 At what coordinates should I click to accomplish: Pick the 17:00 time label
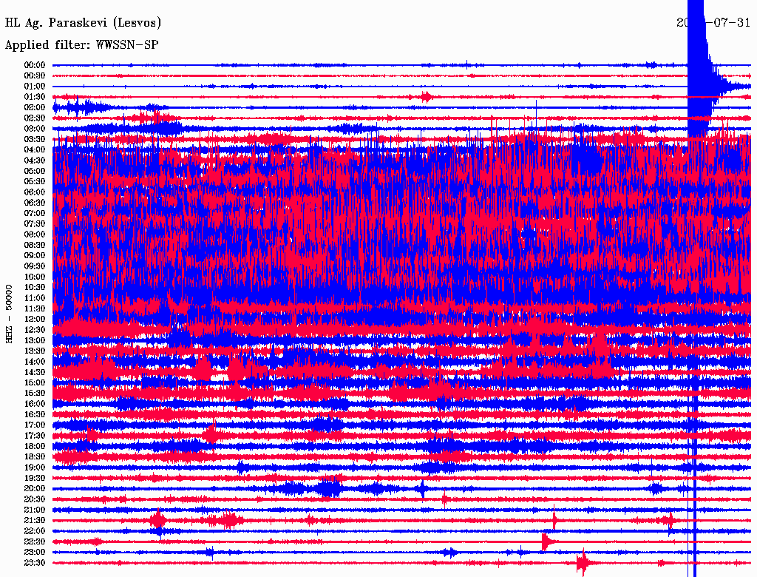[x=35, y=425]
